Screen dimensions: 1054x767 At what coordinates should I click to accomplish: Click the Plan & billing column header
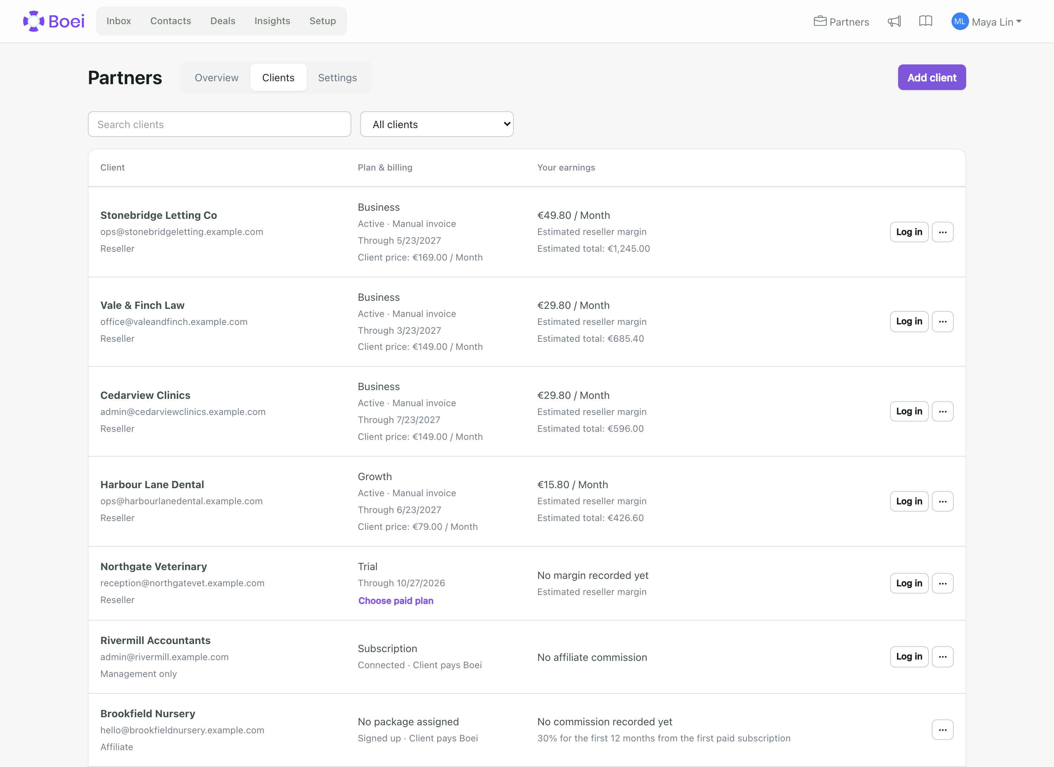pyautogui.click(x=385, y=167)
